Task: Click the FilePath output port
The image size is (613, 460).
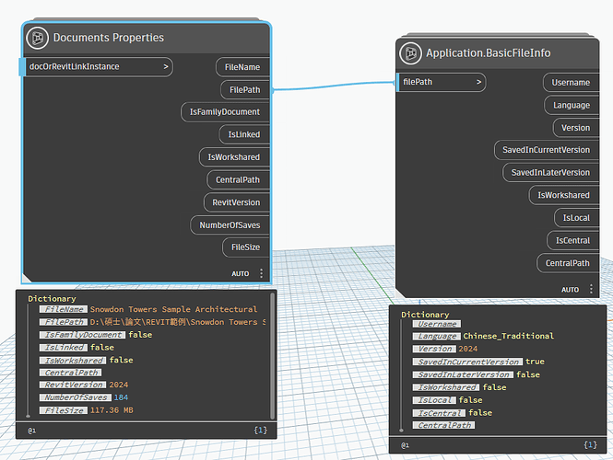Action: pyautogui.click(x=244, y=90)
